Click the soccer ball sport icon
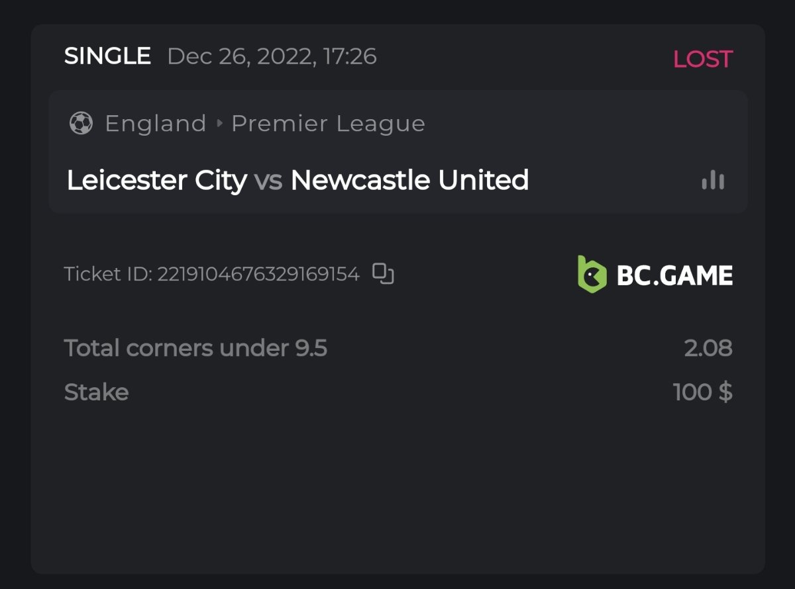Viewport: 795px width, 589px height. tap(81, 123)
